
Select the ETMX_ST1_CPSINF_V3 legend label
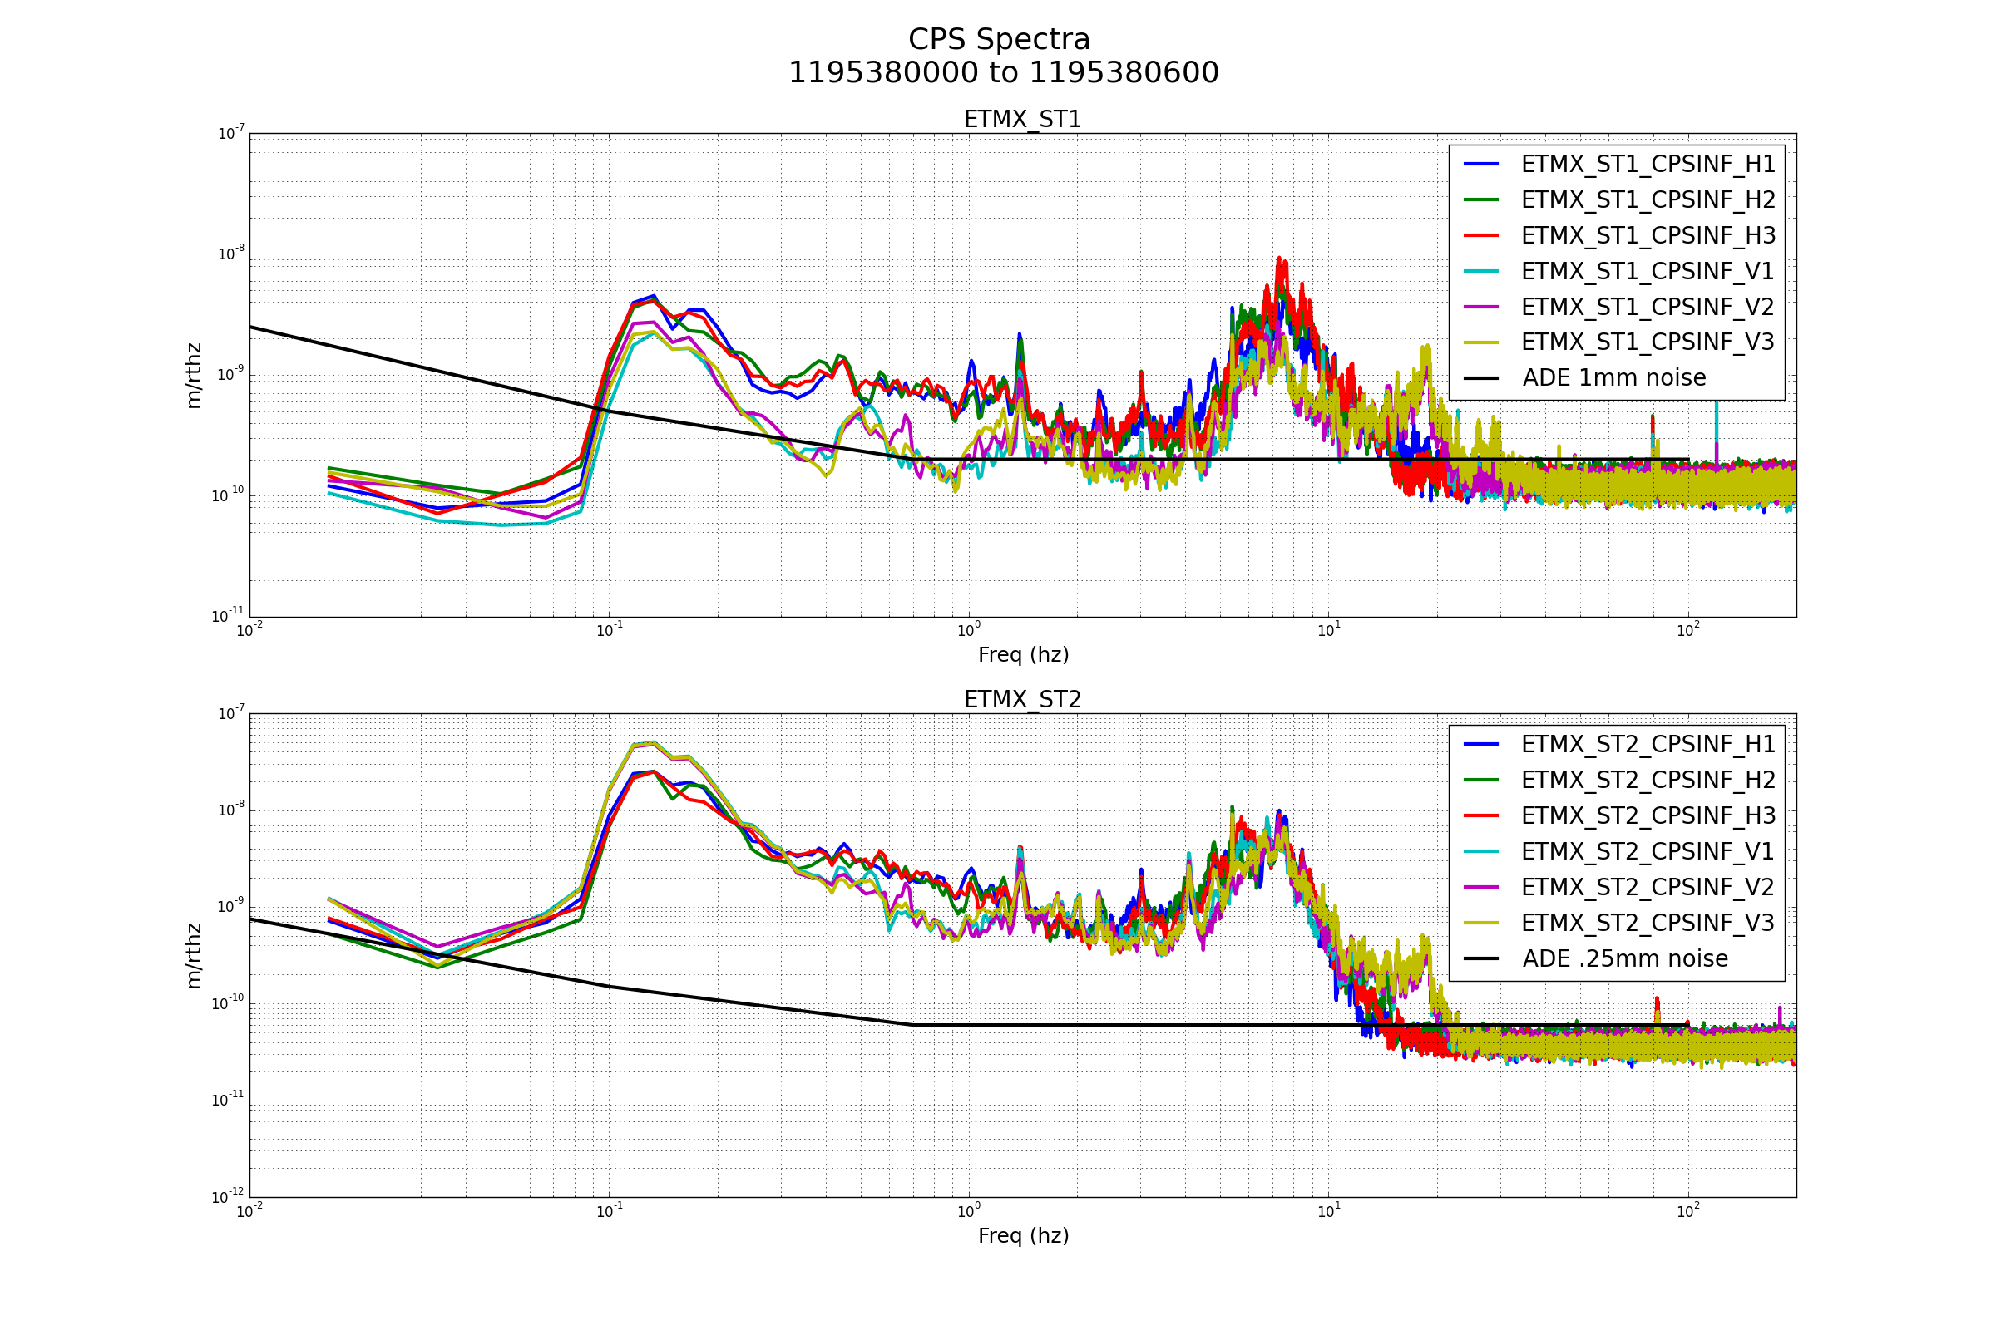pyautogui.click(x=1648, y=342)
